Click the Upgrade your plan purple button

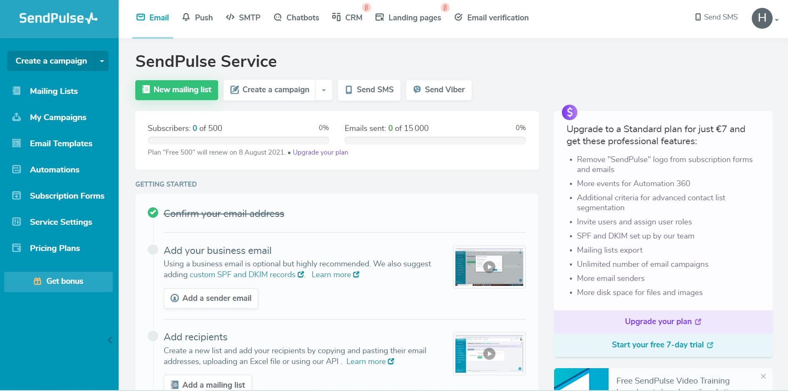[x=663, y=322]
